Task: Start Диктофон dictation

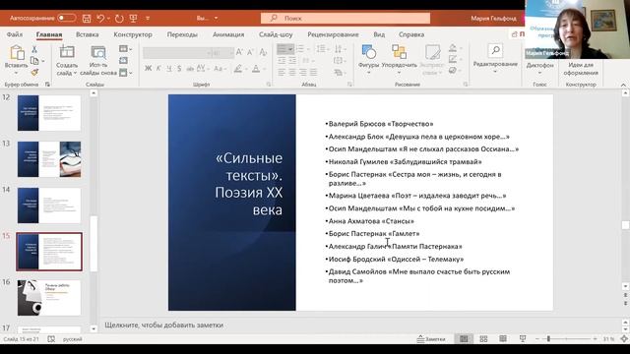Action: click(539, 67)
